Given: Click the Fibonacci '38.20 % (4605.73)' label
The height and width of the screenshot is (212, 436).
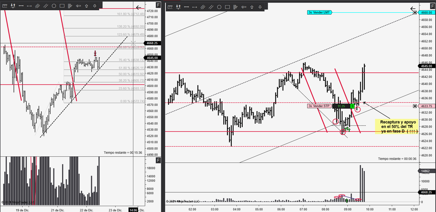Looking at the screenshot, I should point(132,80).
